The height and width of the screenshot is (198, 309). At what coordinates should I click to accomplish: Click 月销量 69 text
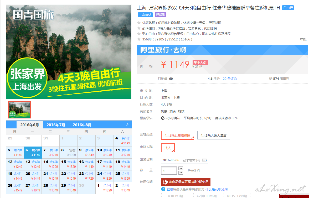pyautogui.click(x=165, y=79)
